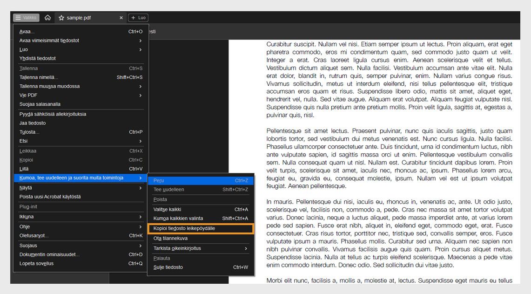This screenshot has width=531, height=294.
Task: Expand Tallenna muussa muodossa submenu
Action: (81, 86)
